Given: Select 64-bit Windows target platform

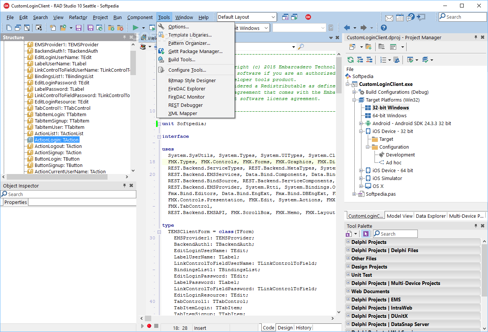Looking at the screenshot, I should (389, 115).
